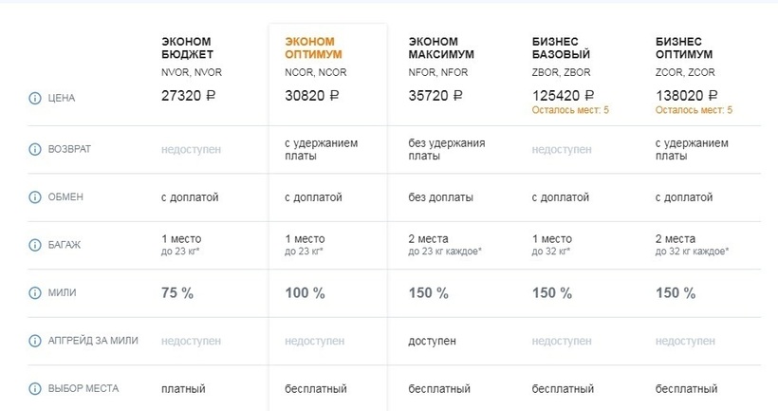Image resolution: width=778 pixels, height=411 pixels.
Task: Select the ЭКОНОМ БЮДЖЕТ fare column header
Action: pos(187,47)
